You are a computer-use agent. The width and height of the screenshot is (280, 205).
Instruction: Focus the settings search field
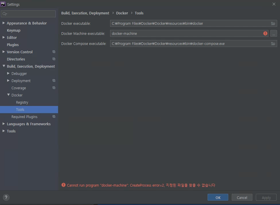click(x=28, y=14)
